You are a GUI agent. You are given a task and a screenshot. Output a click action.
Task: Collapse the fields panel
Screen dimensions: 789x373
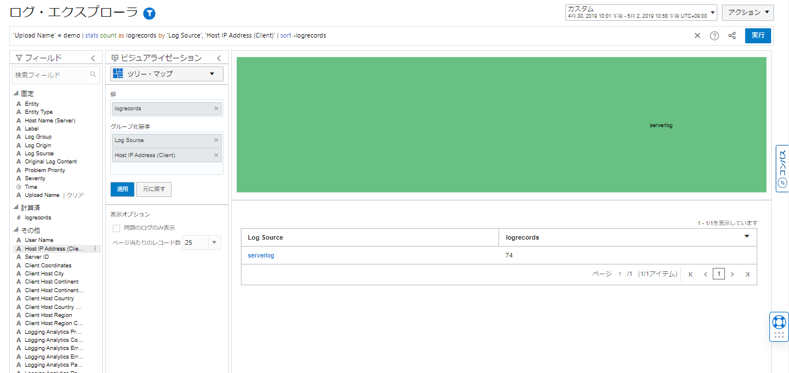click(93, 58)
